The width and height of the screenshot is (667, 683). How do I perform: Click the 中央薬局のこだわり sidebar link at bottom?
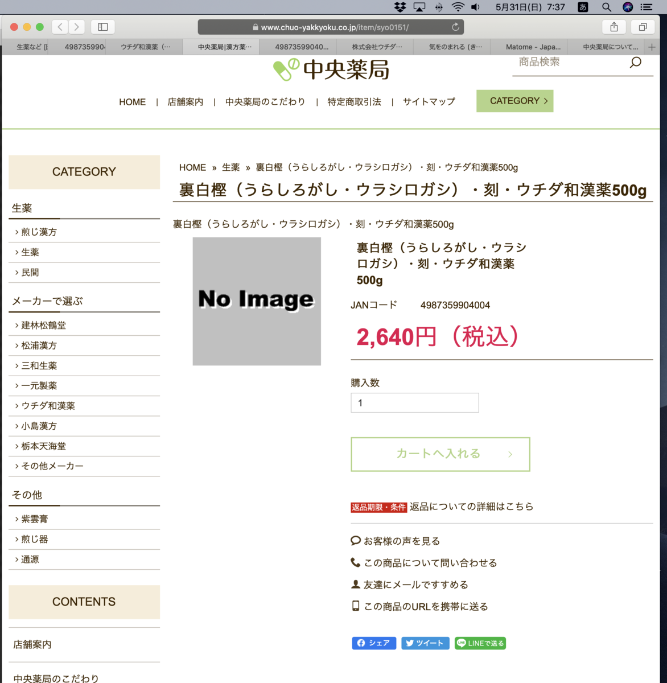tap(56, 678)
